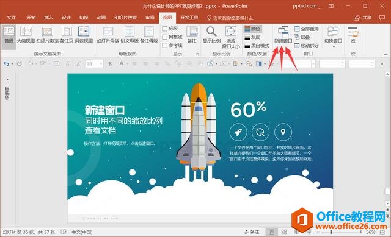Switch to 大纲视图 outline view
Image resolution: width=391 pixels, height=237 pixels.
tap(26, 35)
